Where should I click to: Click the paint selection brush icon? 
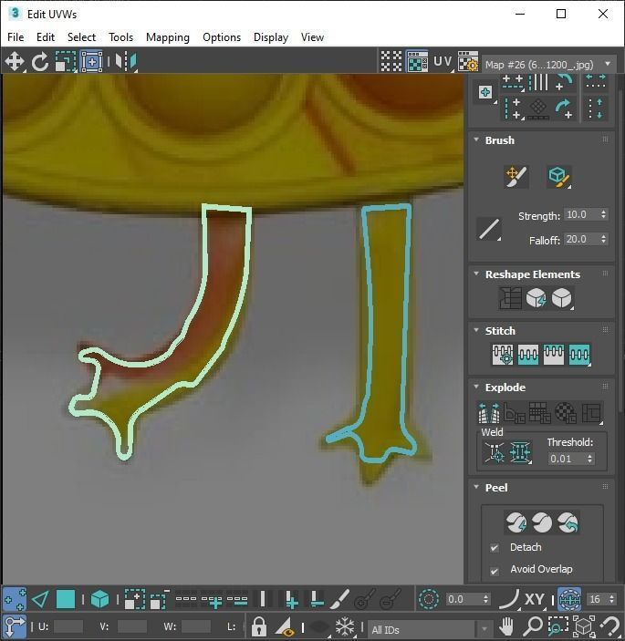pyautogui.click(x=339, y=599)
